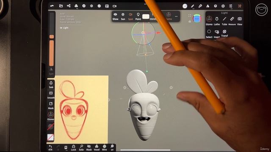Open the crossed-out white alpha square
Viewport: 271px width, 152px height.
(x=50, y=137)
